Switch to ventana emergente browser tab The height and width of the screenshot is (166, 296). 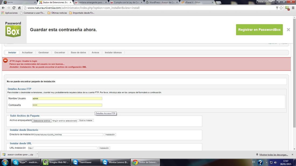tap(90, 2)
